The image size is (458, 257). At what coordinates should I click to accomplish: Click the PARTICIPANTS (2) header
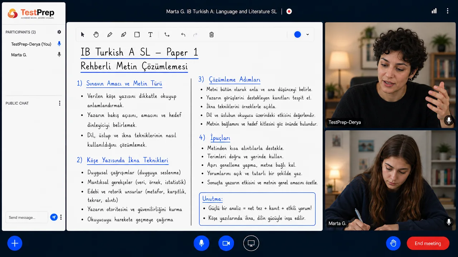click(x=21, y=32)
